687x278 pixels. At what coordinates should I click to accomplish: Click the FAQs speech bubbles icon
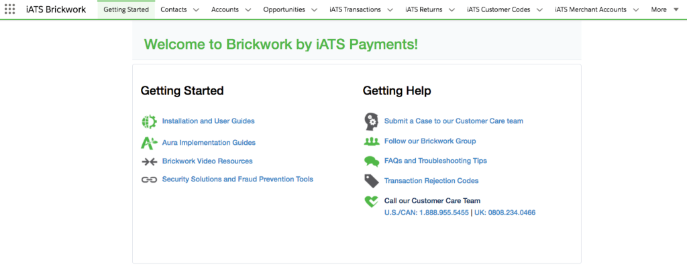pos(372,161)
